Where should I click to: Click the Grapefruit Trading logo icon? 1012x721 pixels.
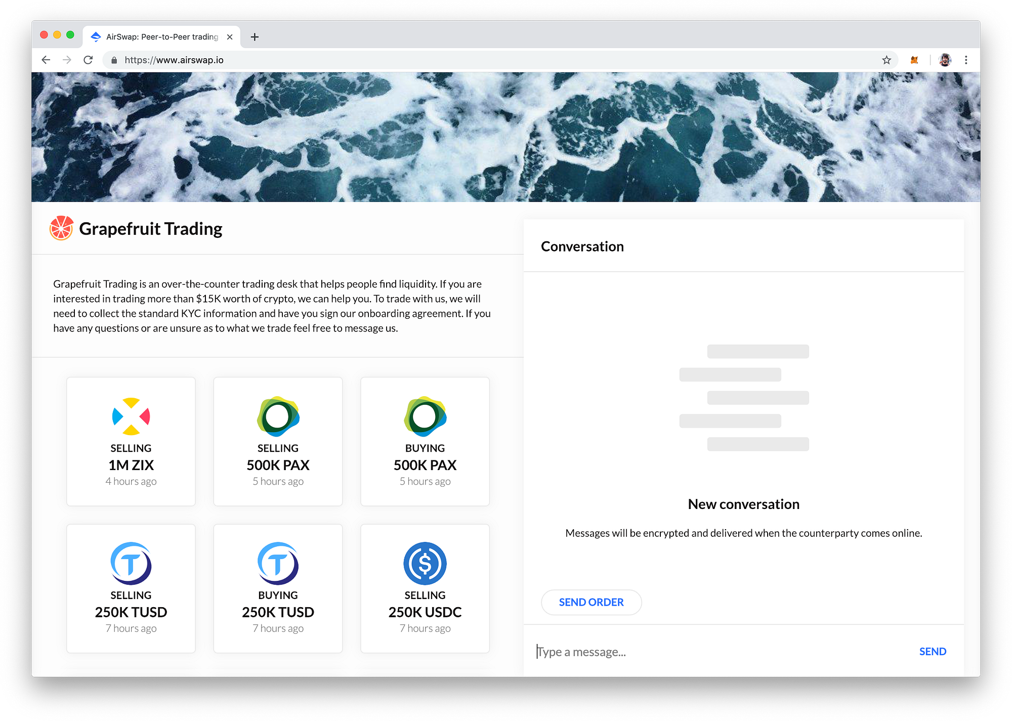pos(61,228)
